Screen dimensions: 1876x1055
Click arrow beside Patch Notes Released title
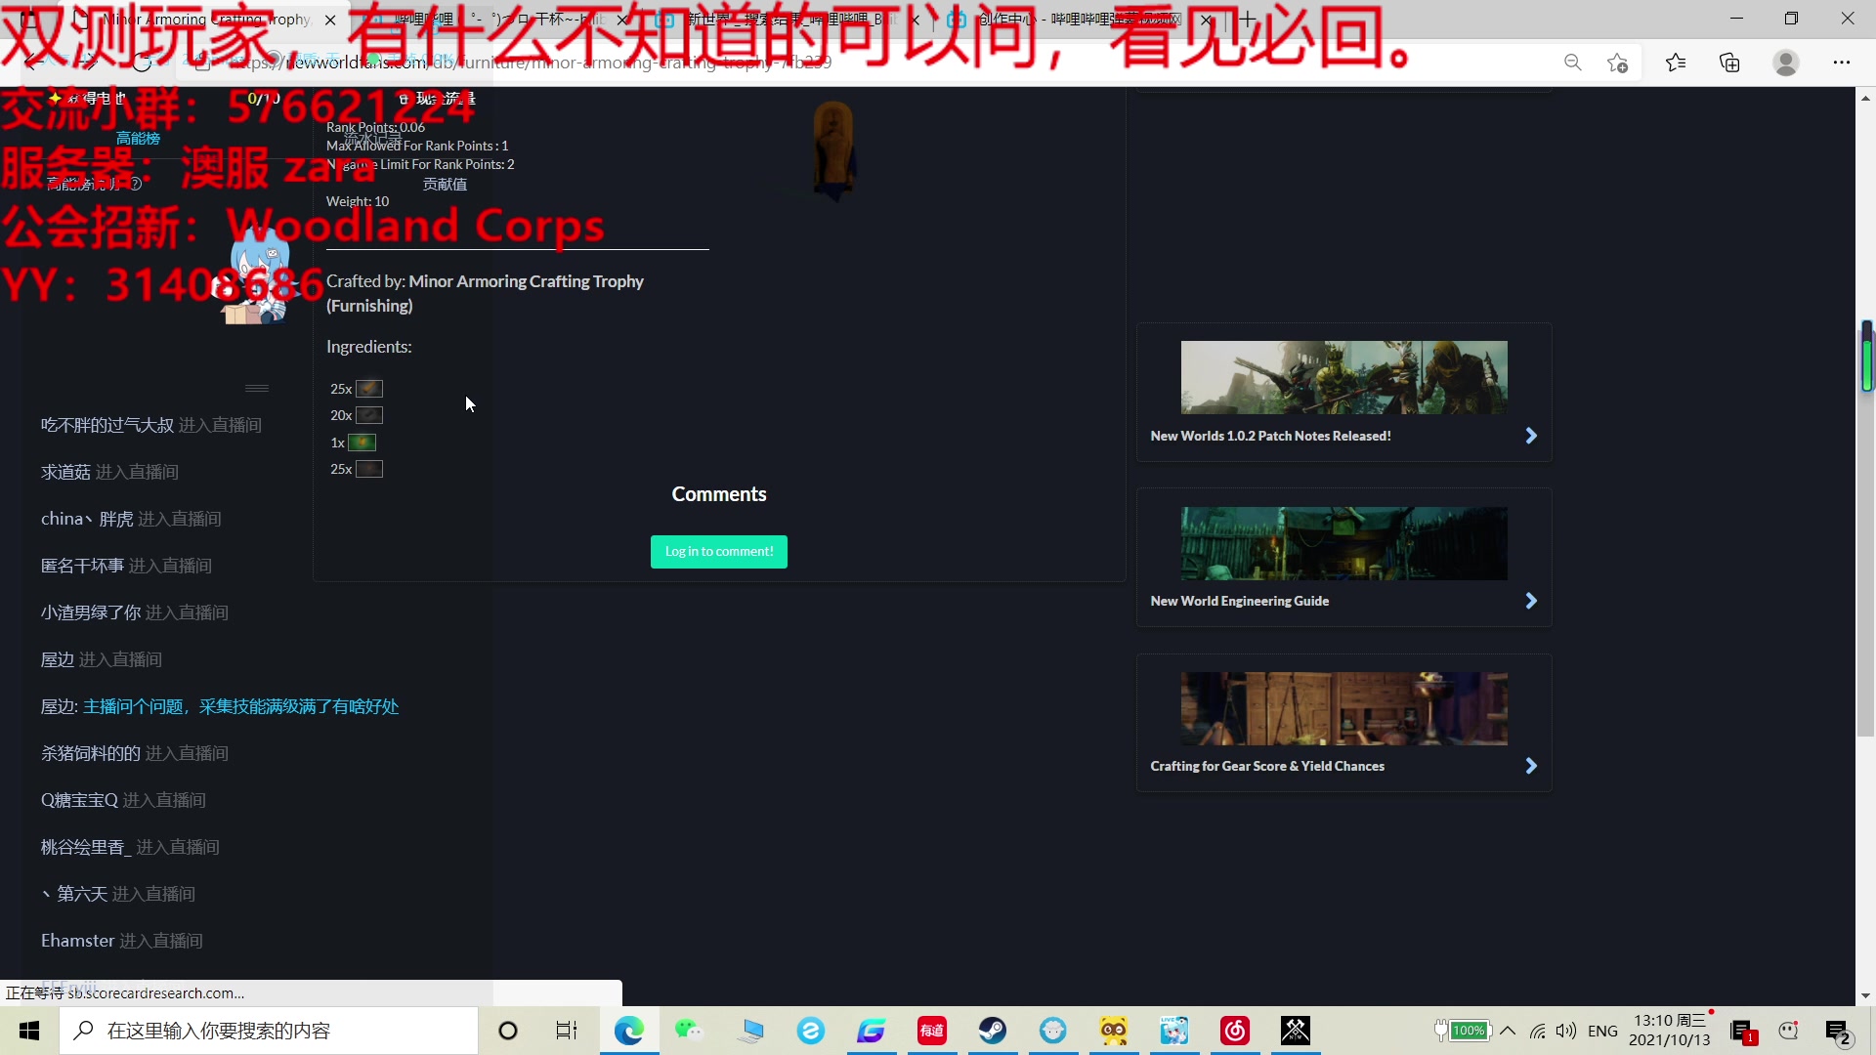[x=1531, y=436]
